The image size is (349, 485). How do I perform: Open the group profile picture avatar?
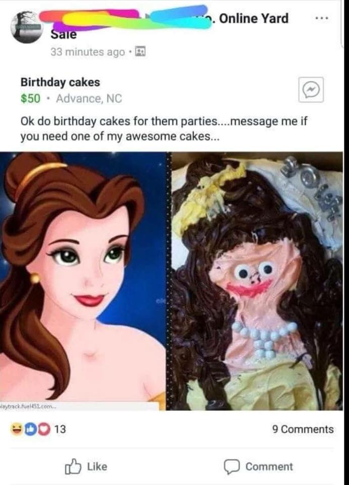click(x=25, y=28)
